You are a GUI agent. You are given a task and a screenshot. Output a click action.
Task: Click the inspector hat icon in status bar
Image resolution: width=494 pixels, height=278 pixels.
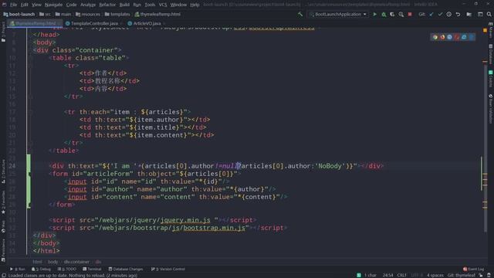point(489,275)
